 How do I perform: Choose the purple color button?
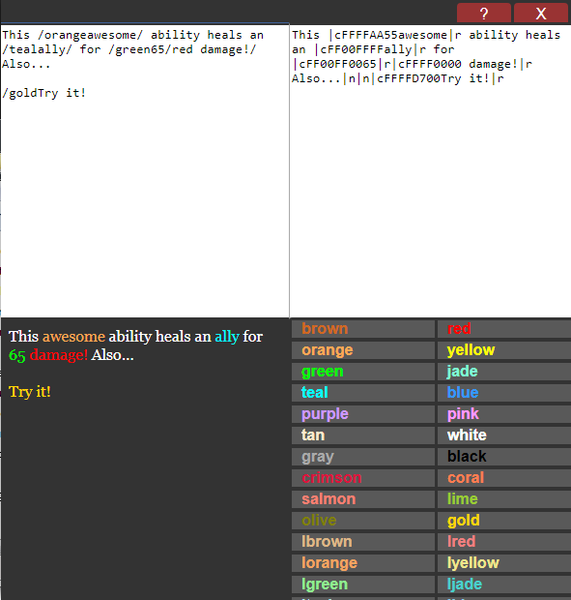[363, 414]
